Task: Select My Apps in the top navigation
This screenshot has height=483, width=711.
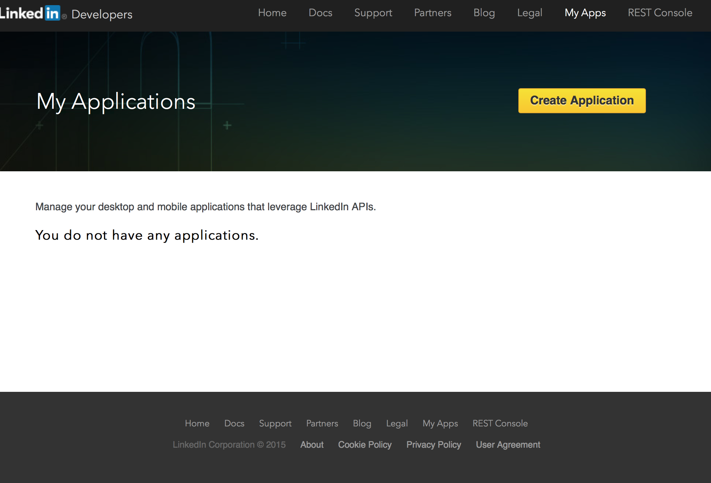Action: coord(585,13)
